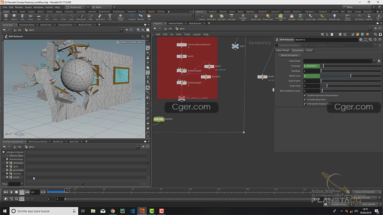Add a Spot Light
Image resolution: width=383 pixels, height=215 pixels.
pyautogui.click(x=222, y=17)
